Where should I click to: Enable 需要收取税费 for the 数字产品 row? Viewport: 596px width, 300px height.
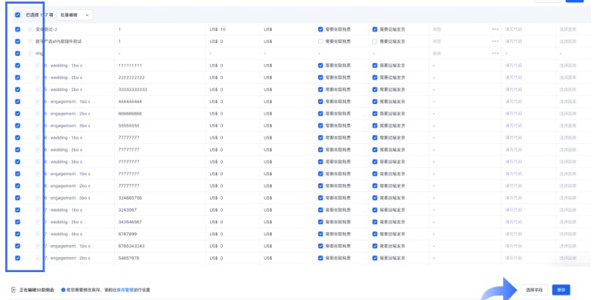click(x=320, y=41)
